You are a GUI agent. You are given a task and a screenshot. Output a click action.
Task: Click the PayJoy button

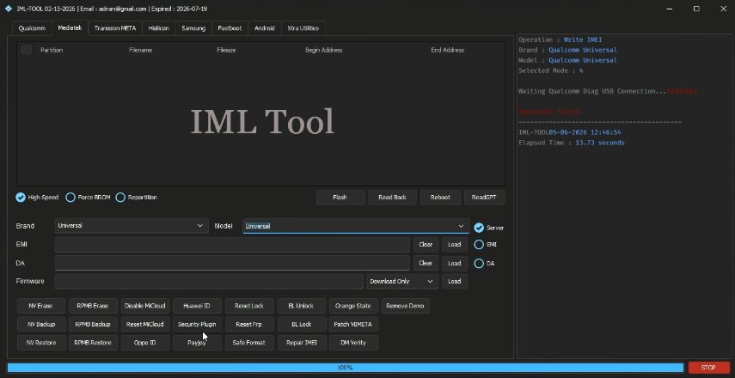(197, 343)
